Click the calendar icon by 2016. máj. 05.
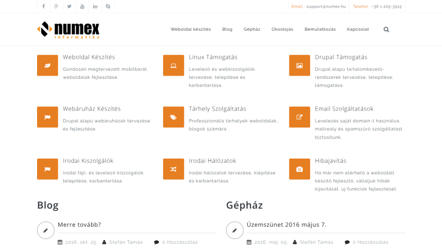 249,242
